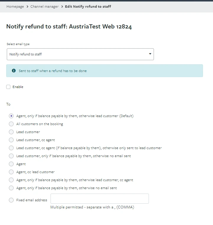The image size is (213, 225).
Task: Select Lead customer, cc agent if balance payable
Action: pyautogui.click(x=11, y=148)
